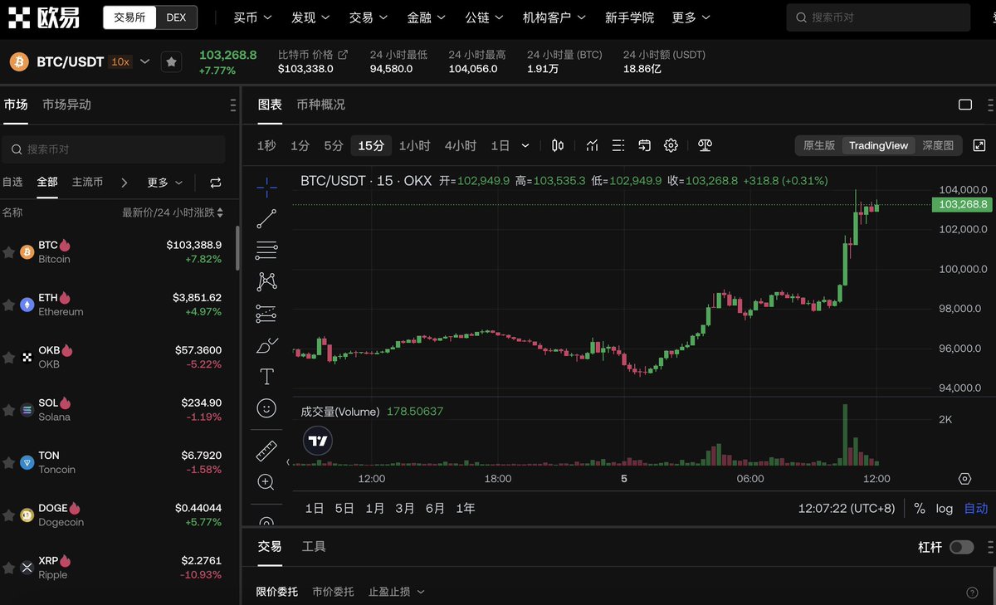Open the 机构客户 dropdown menu
The width and height of the screenshot is (996, 605).
[554, 17]
